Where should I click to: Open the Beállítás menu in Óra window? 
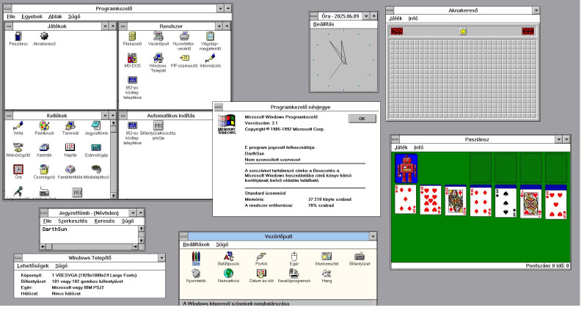[324, 24]
